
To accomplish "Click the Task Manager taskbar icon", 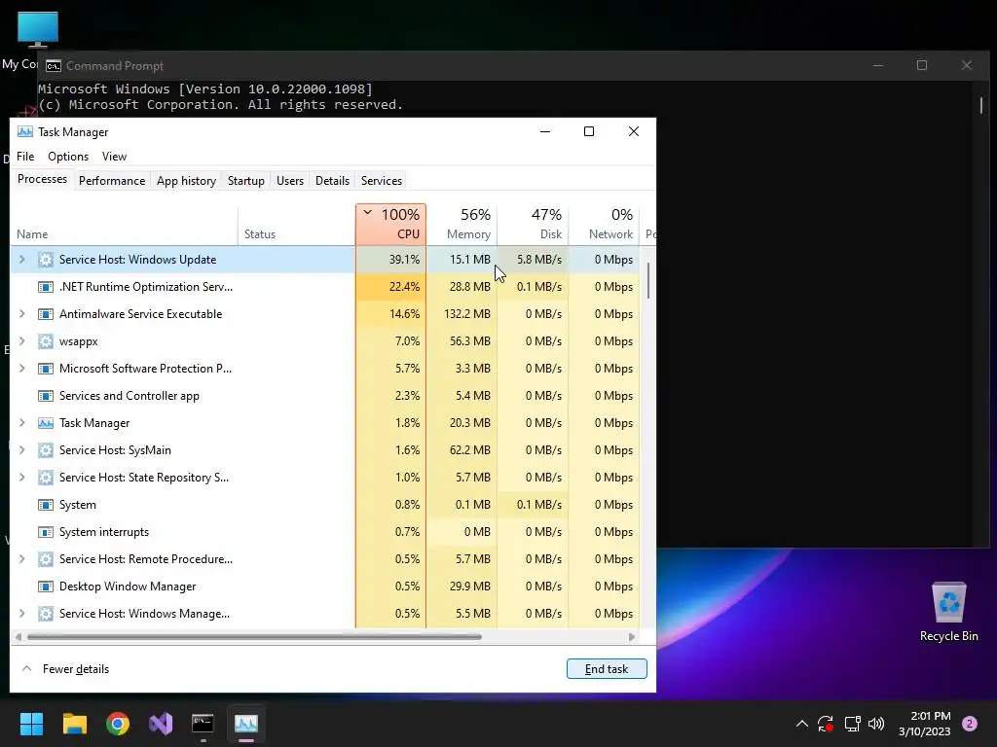I will tap(246, 724).
